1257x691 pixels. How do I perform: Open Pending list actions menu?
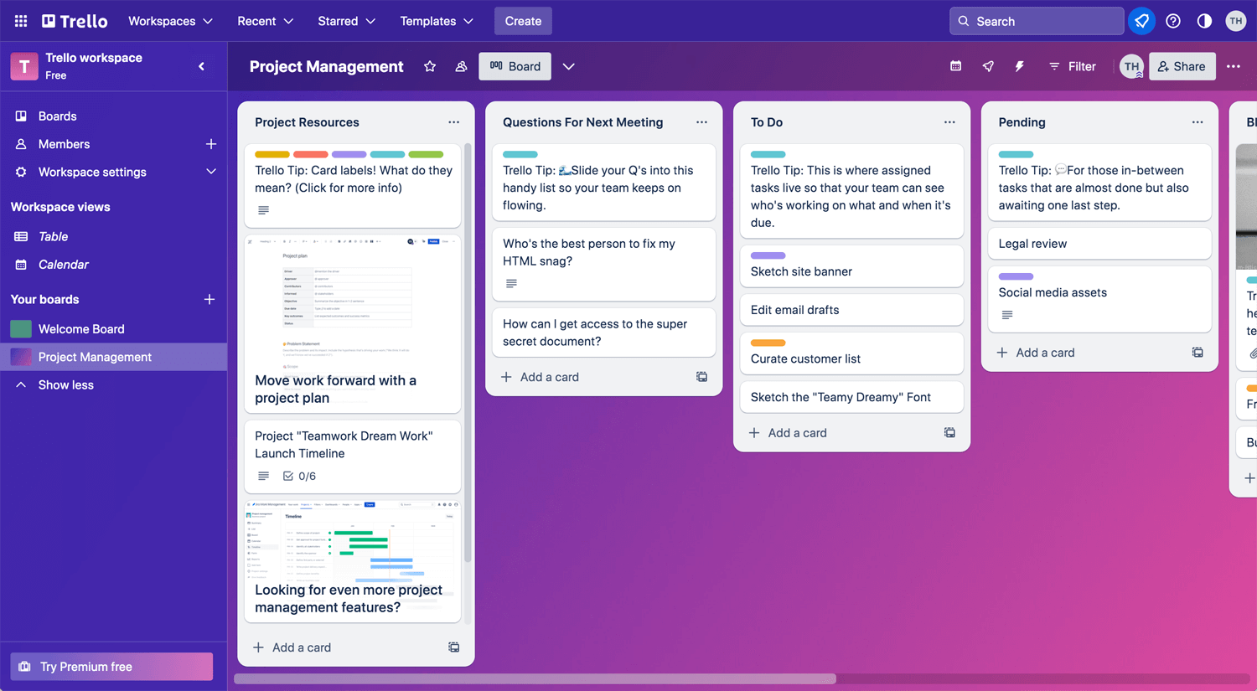(x=1198, y=122)
